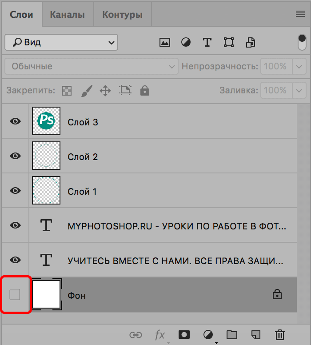Create a new layer group folder

tap(231, 334)
